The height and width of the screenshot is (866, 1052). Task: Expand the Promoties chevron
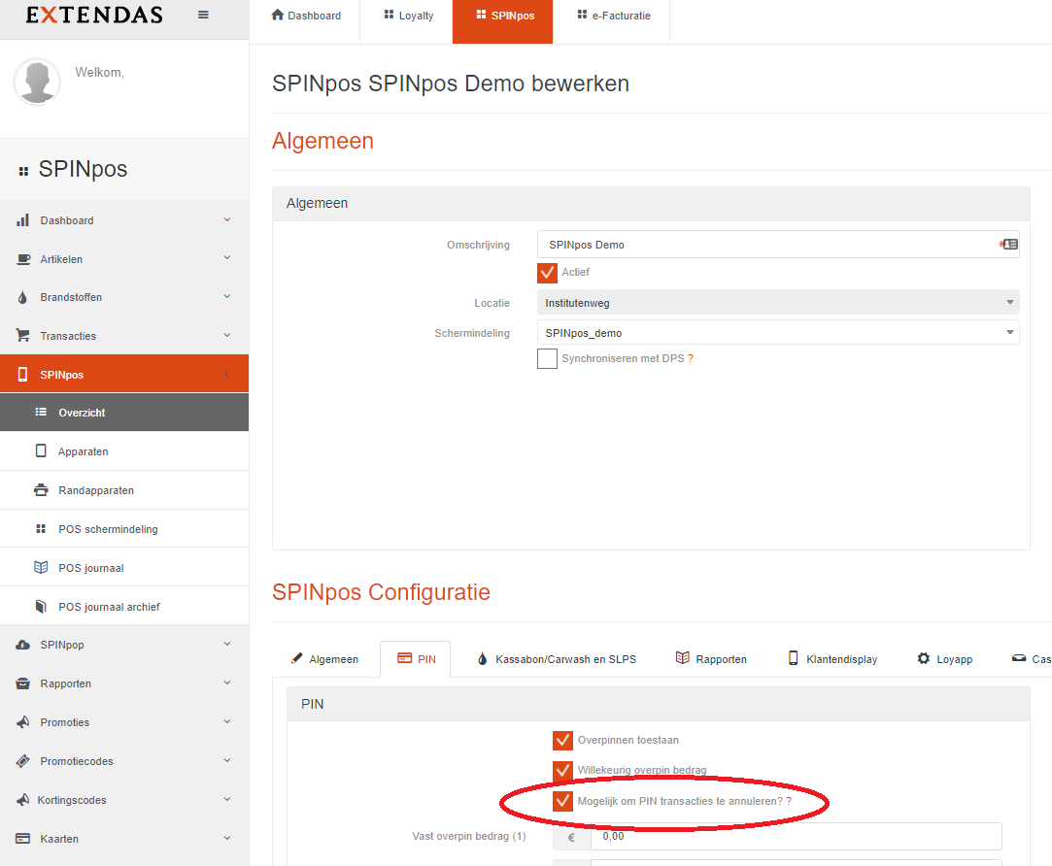coord(226,721)
